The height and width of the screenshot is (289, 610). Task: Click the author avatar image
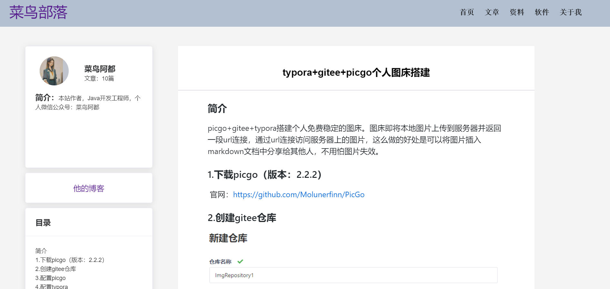tap(54, 71)
